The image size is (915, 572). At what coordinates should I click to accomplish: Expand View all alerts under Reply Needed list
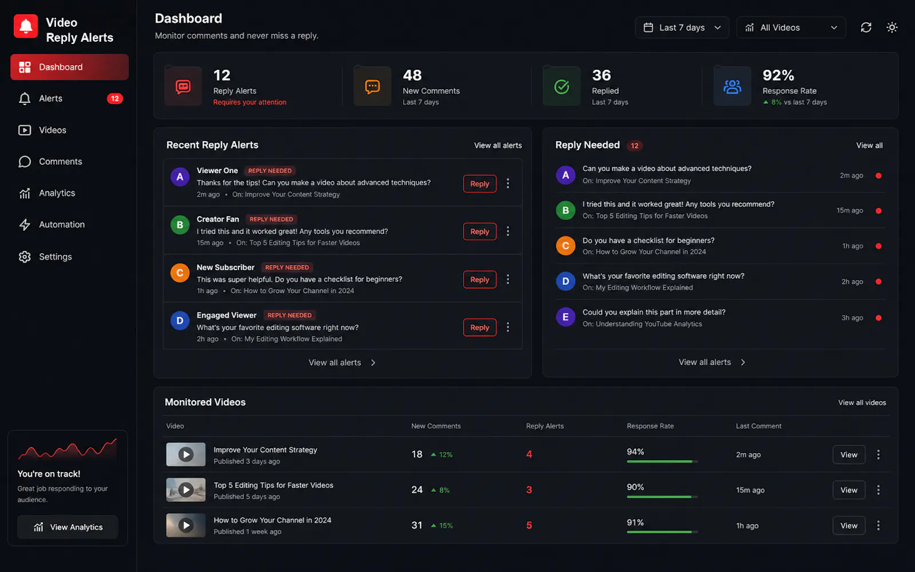pyautogui.click(x=712, y=362)
